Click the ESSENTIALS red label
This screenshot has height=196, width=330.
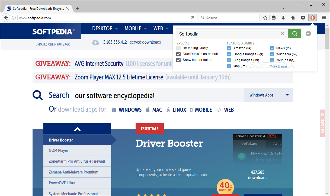point(150,129)
